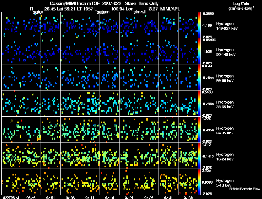Click the 'Hydrogen 149-227 keV' row label

click(227, 26)
